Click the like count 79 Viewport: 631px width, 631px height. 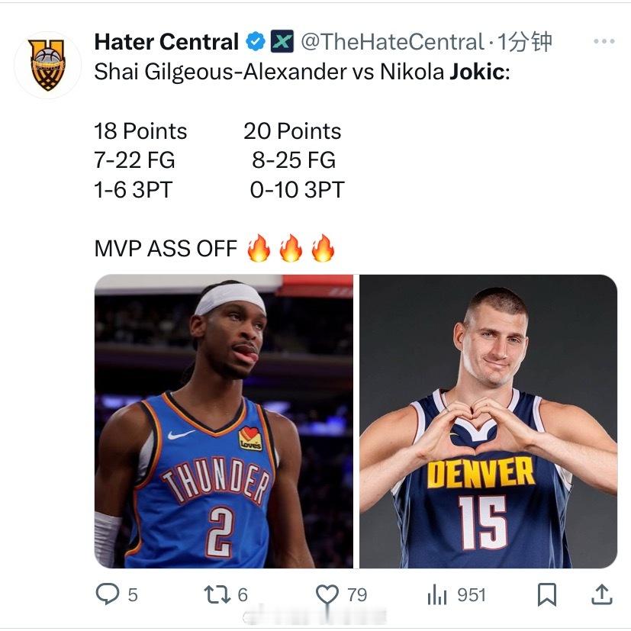click(x=357, y=595)
